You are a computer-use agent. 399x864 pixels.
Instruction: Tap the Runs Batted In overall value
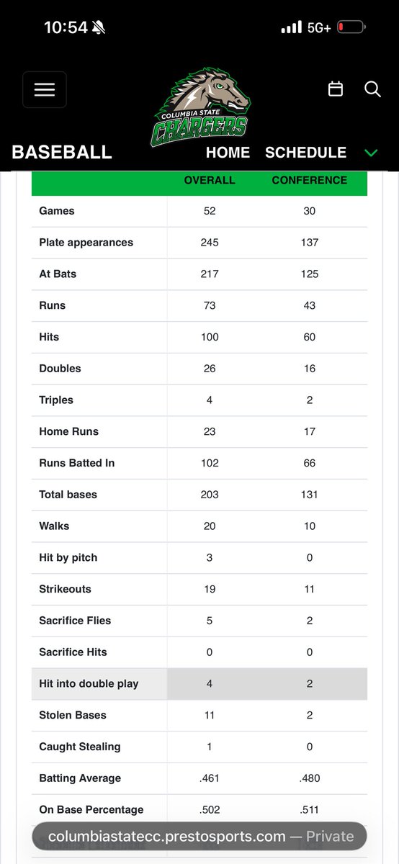[x=210, y=463]
